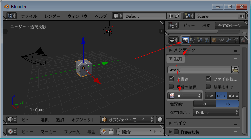The image size is (251, 139).
Task: Open the オブジェクトモード mode dropdown
Action: [x=127, y=120]
